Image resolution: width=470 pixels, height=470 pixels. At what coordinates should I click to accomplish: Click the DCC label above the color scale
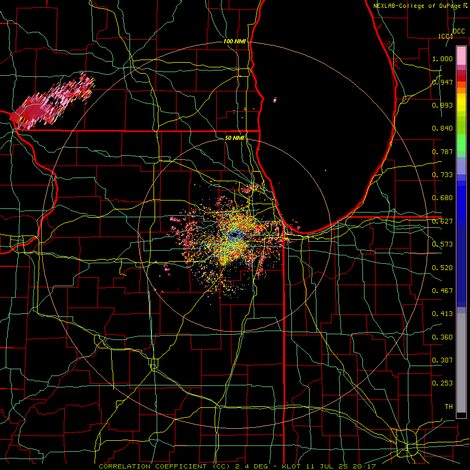coord(459,31)
